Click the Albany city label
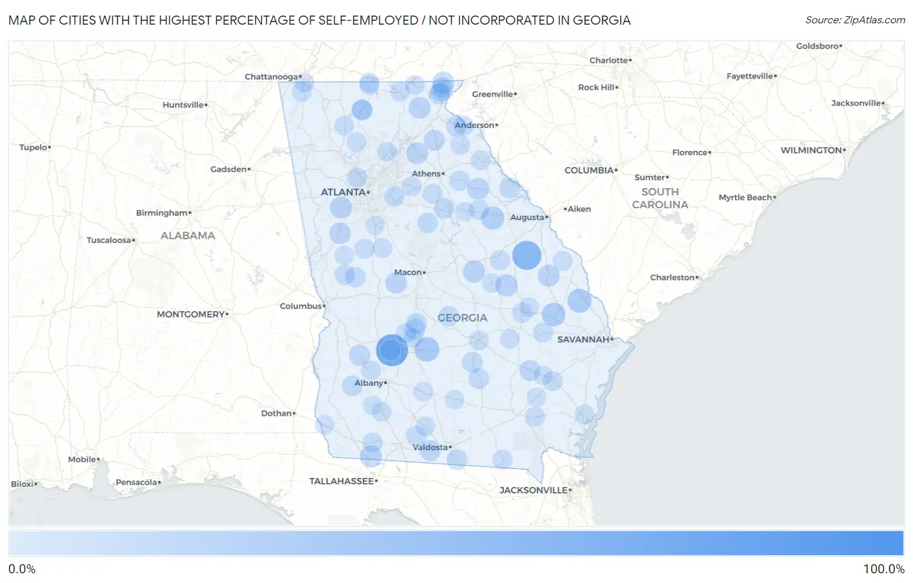This screenshot has width=913, height=583. [x=369, y=383]
